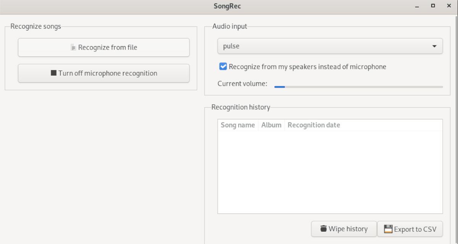Image resolution: width=458 pixels, height=244 pixels.
Task: Sort history by the Song name column
Action: point(237,125)
